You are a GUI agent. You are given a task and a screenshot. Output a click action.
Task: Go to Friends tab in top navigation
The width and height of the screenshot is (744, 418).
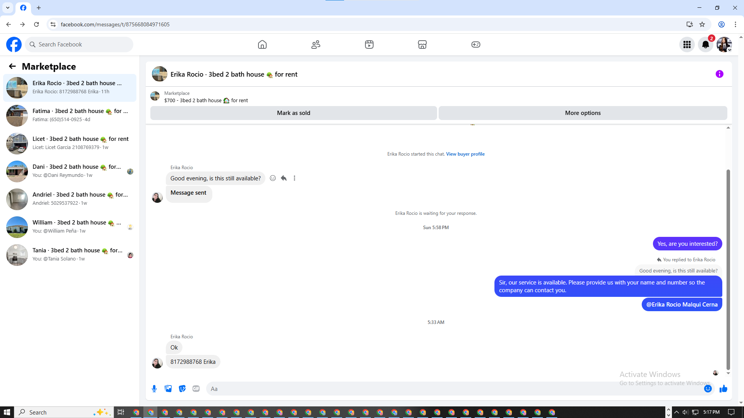point(316,45)
